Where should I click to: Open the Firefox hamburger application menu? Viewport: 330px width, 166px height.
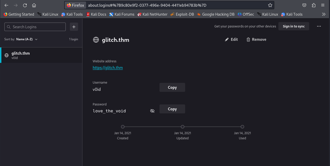323,5
